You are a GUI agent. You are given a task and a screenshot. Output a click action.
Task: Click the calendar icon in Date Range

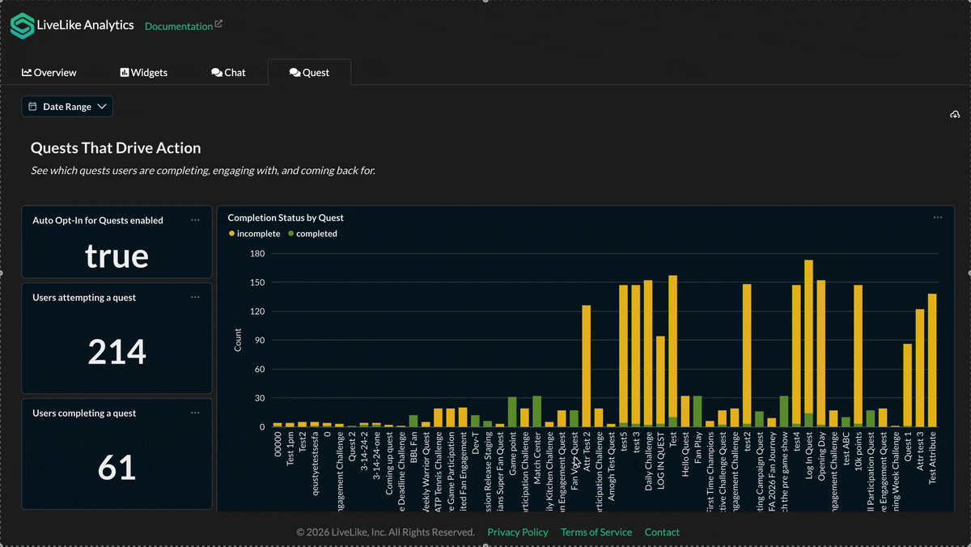pos(32,107)
